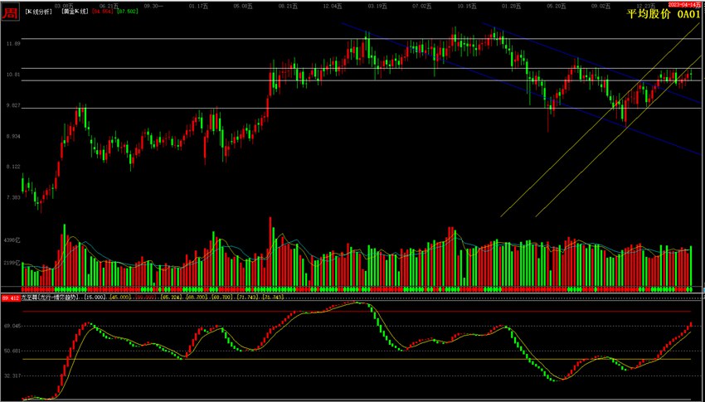Click indicator parameter [45.000]
Screen dimensions: 705x402
120,297
